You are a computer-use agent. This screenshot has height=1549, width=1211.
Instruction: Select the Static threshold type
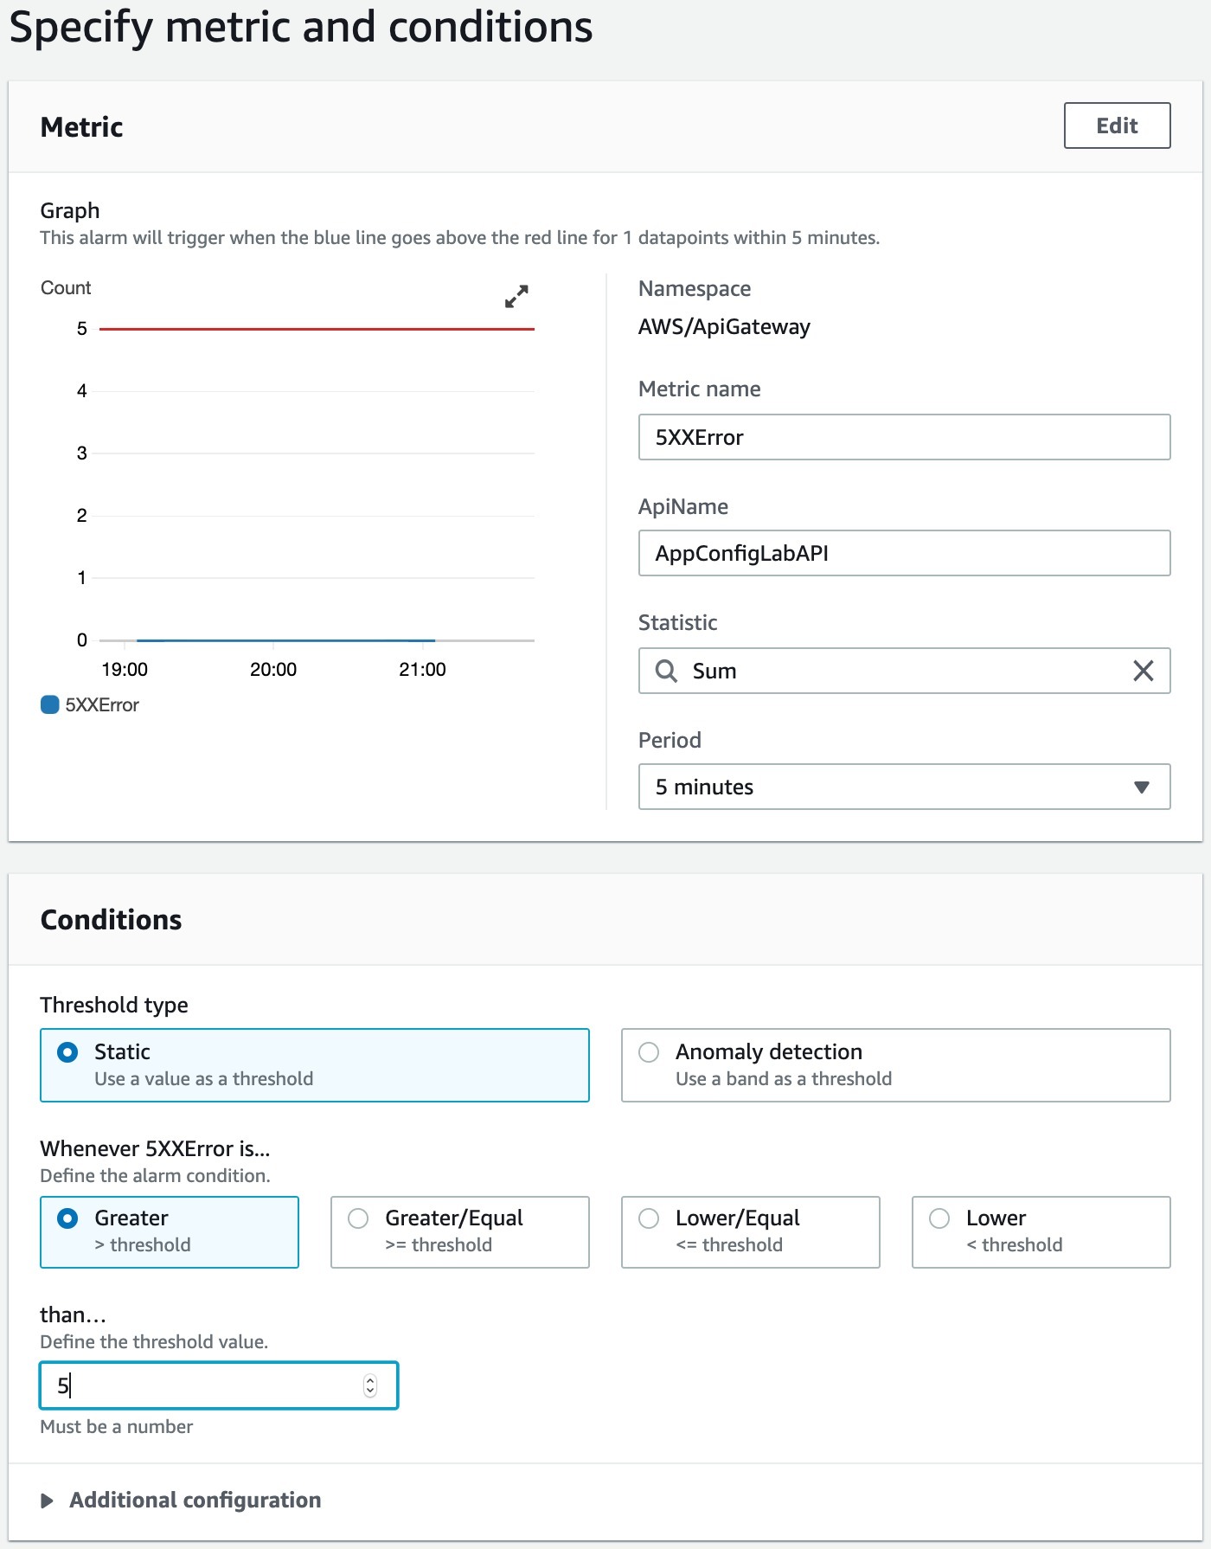click(x=315, y=1064)
